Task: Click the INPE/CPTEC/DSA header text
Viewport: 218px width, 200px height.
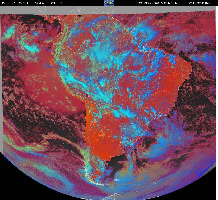Action: click(15, 3)
